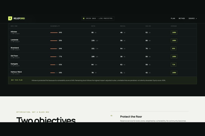Image resolution: width=205 pixels, height=136 pixels.
Task: Select the Lowlands zone name
Action: 14,40
